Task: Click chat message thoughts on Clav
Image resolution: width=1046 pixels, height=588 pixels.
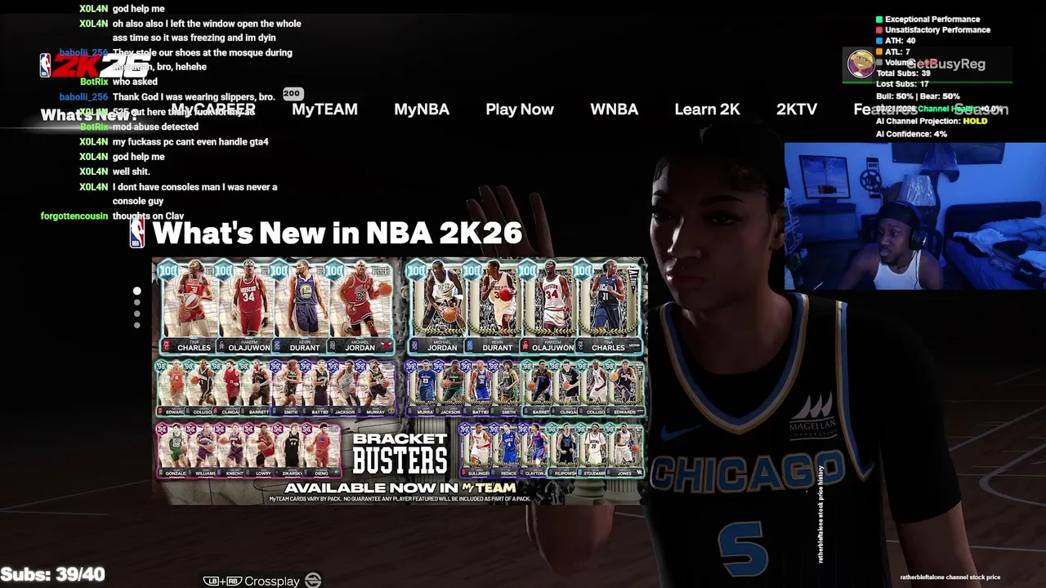Action: coord(148,216)
